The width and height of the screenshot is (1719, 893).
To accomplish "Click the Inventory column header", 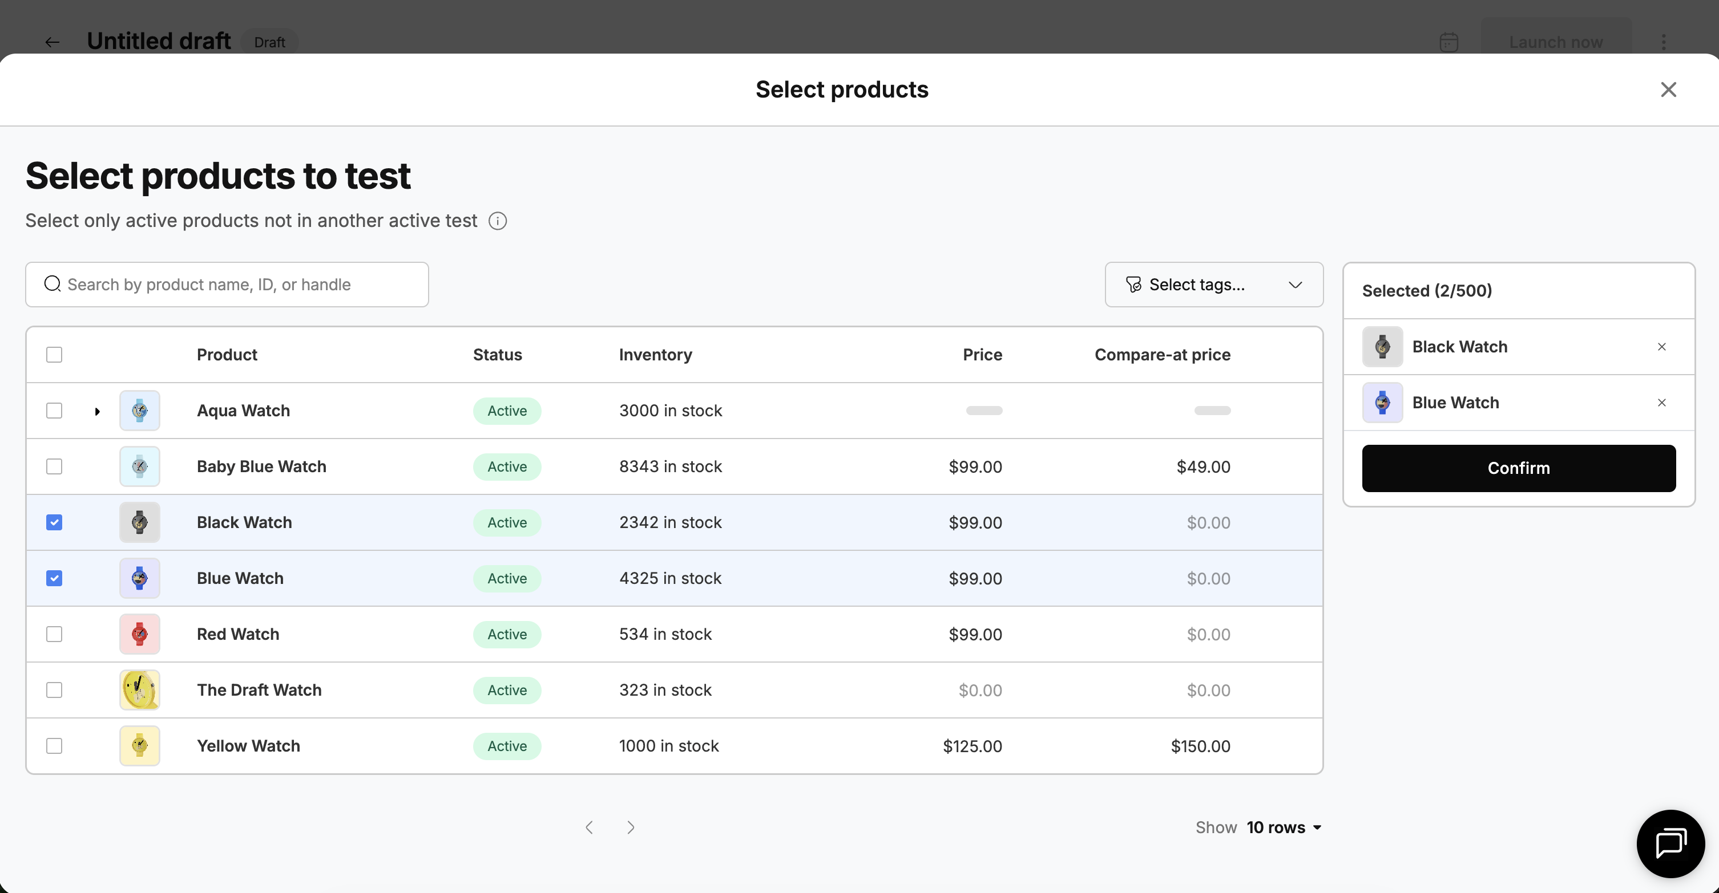I will click(x=655, y=355).
